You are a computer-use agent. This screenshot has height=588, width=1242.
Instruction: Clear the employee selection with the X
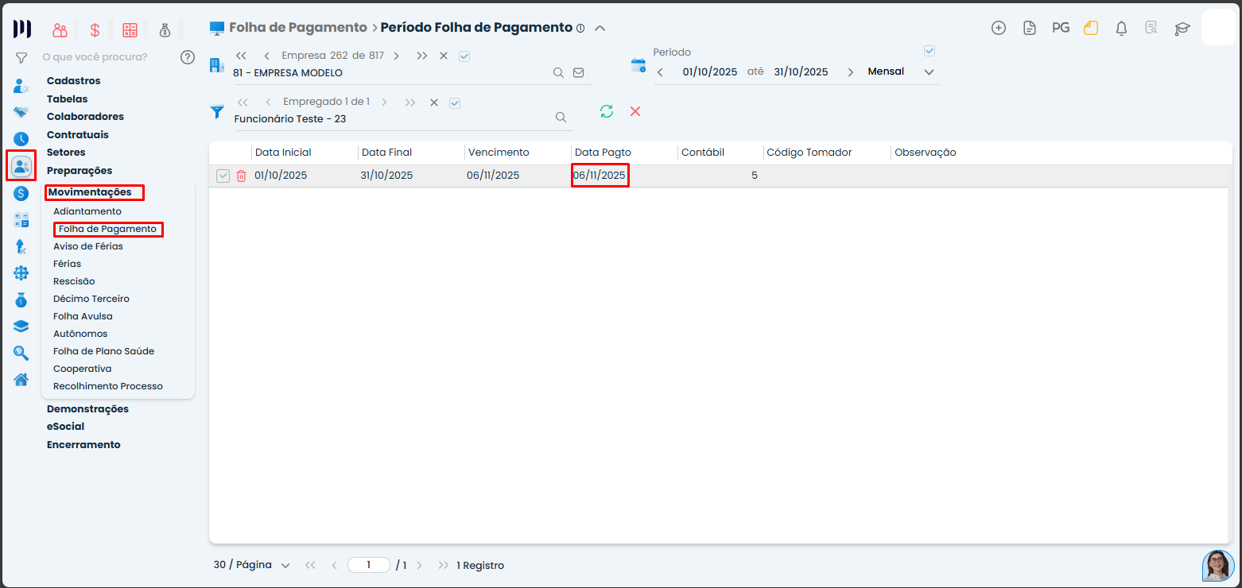pyautogui.click(x=434, y=103)
